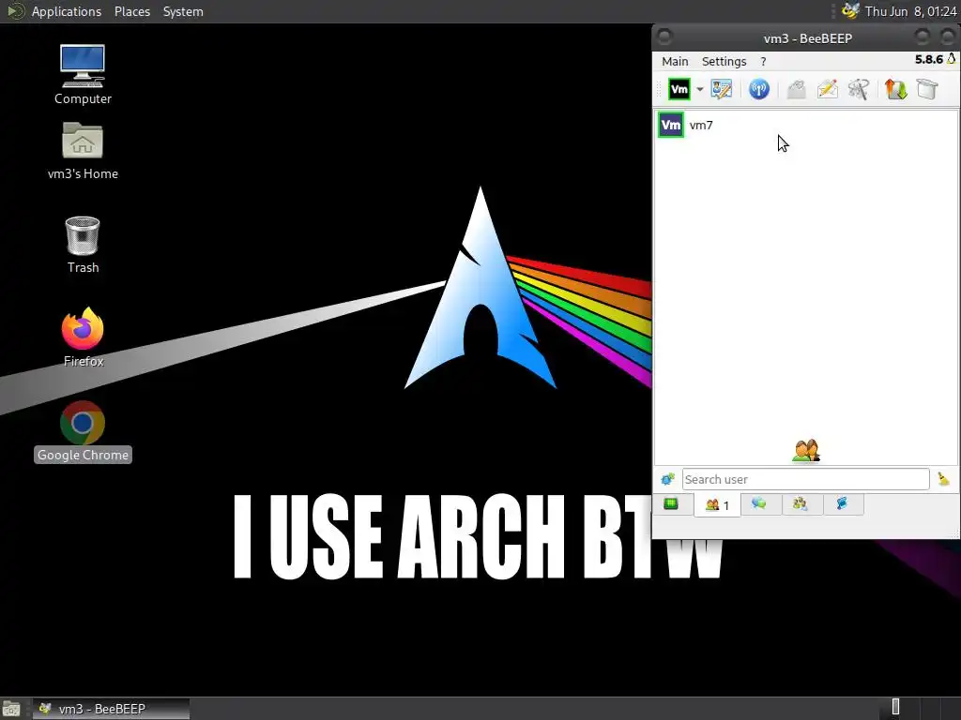This screenshot has width=961, height=720.
Task: Select the Trash desktop icon
Action: coord(83,245)
